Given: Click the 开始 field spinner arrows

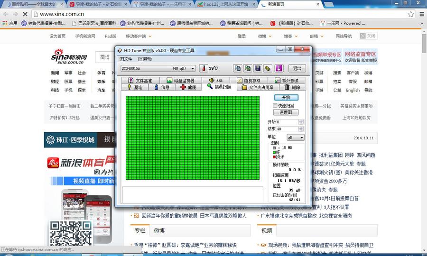Looking at the screenshot, I should point(301,122).
